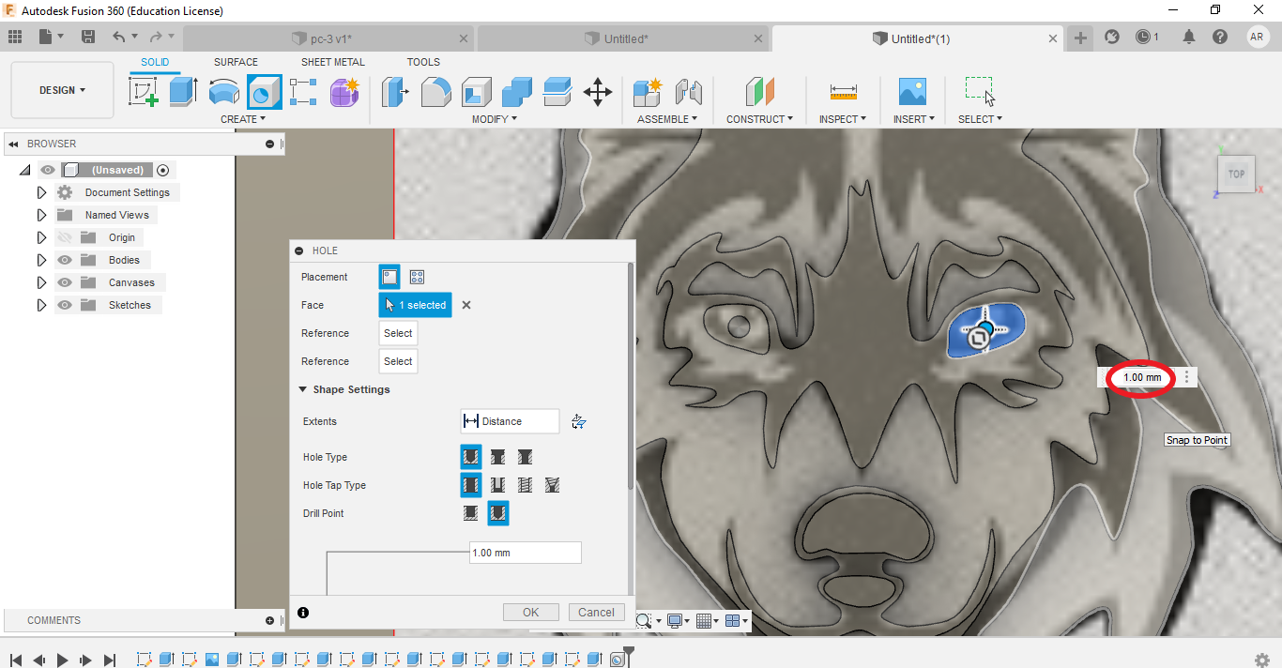1282x668 pixels.
Task: Open the CONSTRUCT dropdown menu
Action: coord(759,119)
